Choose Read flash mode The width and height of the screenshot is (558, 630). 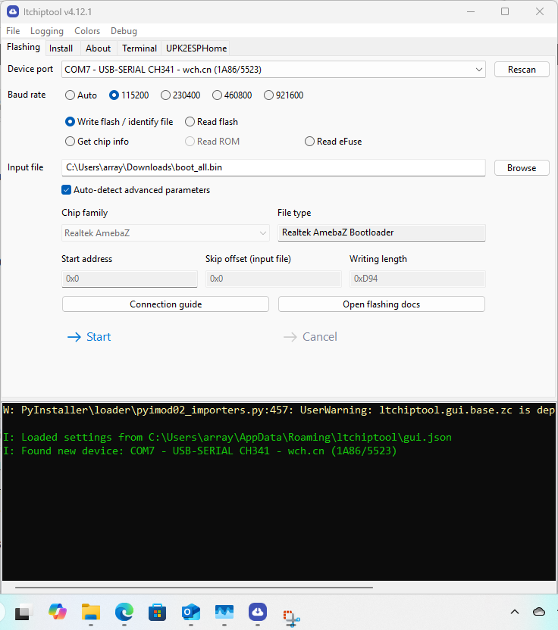(x=212, y=122)
